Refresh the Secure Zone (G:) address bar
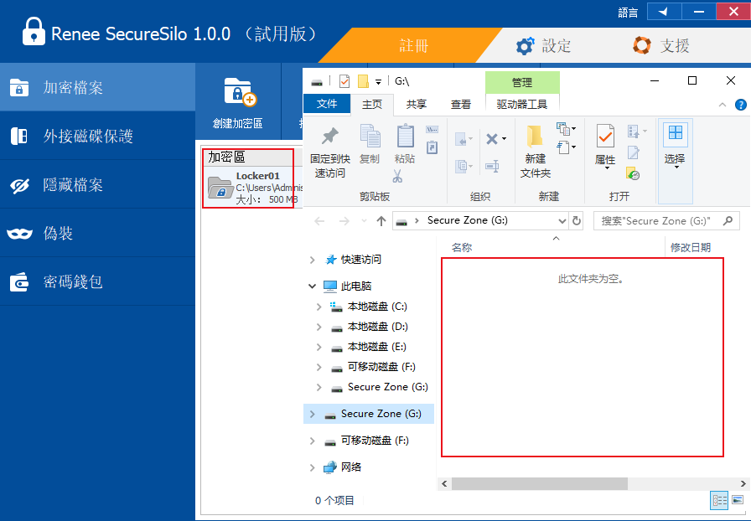The image size is (751, 521). pos(577,221)
